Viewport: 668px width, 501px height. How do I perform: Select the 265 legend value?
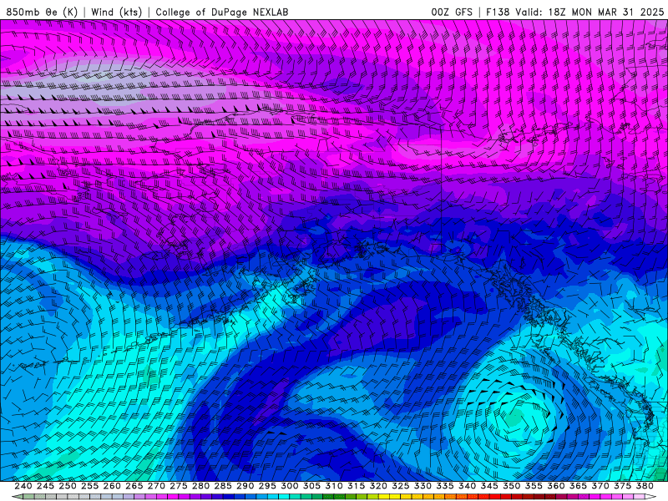pos(134,486)
